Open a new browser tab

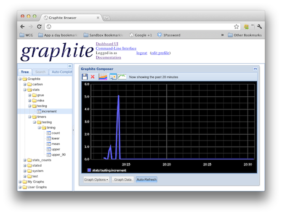point(106,18)
